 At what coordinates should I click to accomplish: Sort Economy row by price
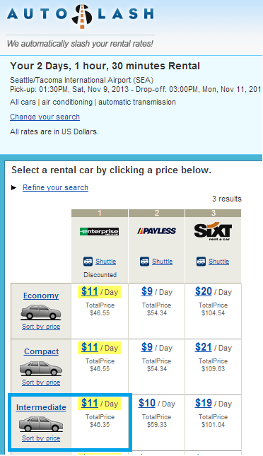41,327
